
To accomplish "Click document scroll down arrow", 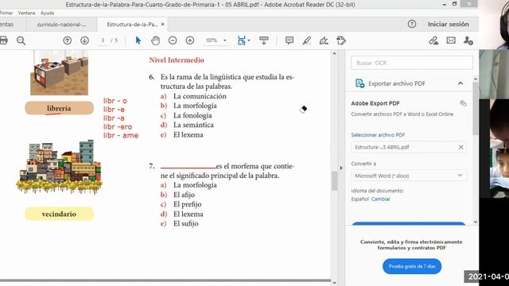I will [x=334, y=283].
